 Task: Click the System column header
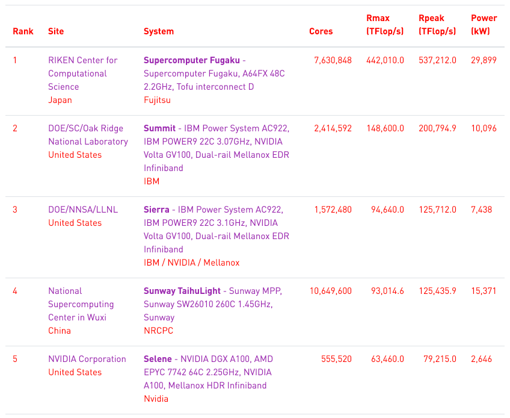[x=159, y=31]
